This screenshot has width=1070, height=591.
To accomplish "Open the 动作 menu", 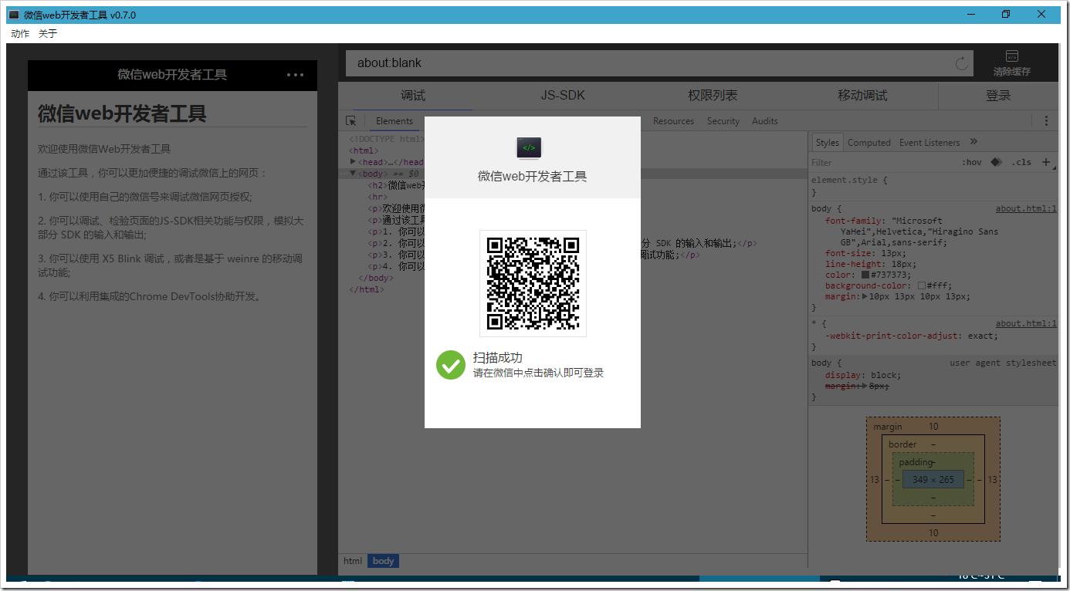I will click(20, 34).
